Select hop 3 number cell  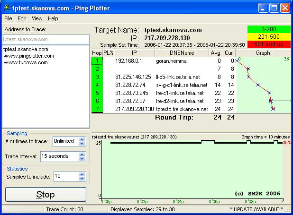pos(97,77)
